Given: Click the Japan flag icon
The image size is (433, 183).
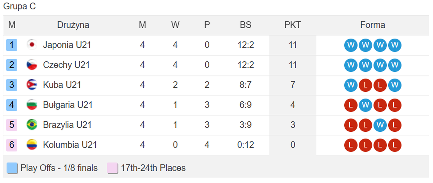Looking at the screenshot, I should click(x=32, y=45).
